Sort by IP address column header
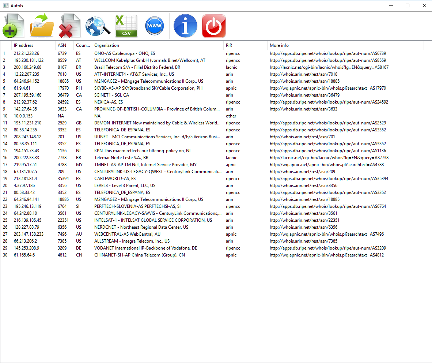The height and width of the screenshot is (363, 432). (33, 45)
